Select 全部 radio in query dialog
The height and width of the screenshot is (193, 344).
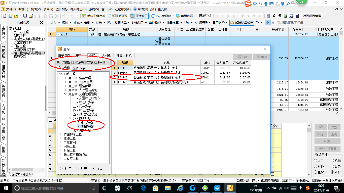[94, 169]
